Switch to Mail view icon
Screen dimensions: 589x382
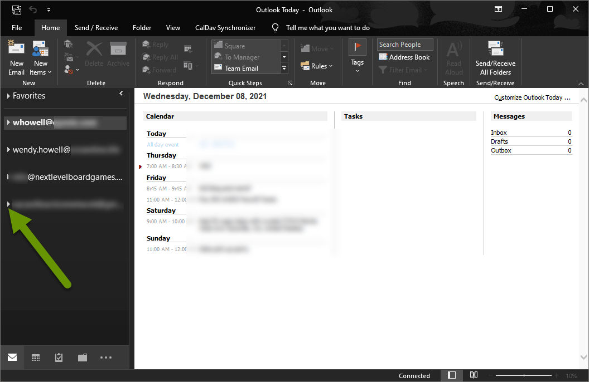(12, 357)
